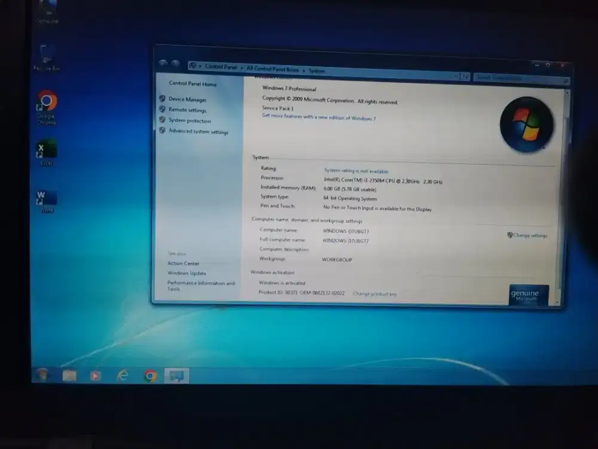Image resolution: width=598 pixels, height=449 pixels.
Task: Click the genuine Microsoft badge
Action: 529,295
